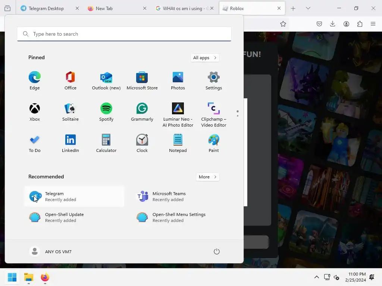Launch Notepad
Image resolution: width=382 pixels, height=286 pixels.
(x=178, y=143)
